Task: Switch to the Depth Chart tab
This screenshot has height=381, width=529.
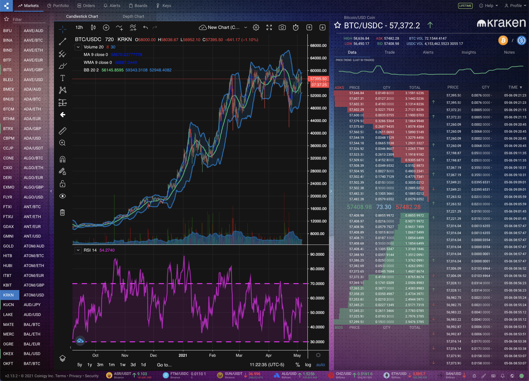Action: pyautogui.click(x=133, y=16)
